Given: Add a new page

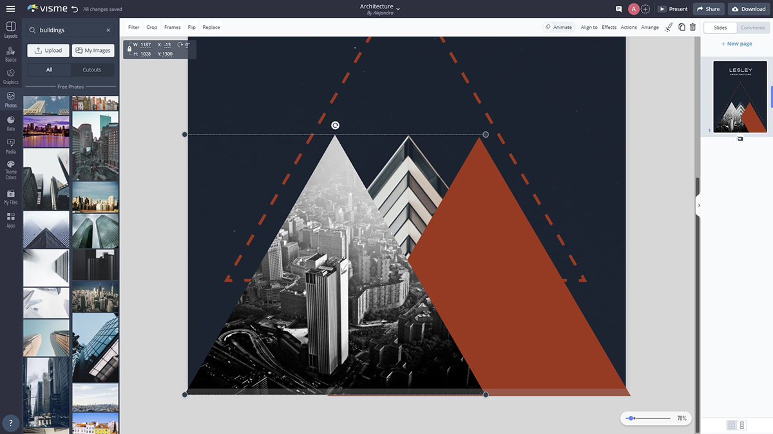Looking at the screenshot, I should [x=737, y=44].
